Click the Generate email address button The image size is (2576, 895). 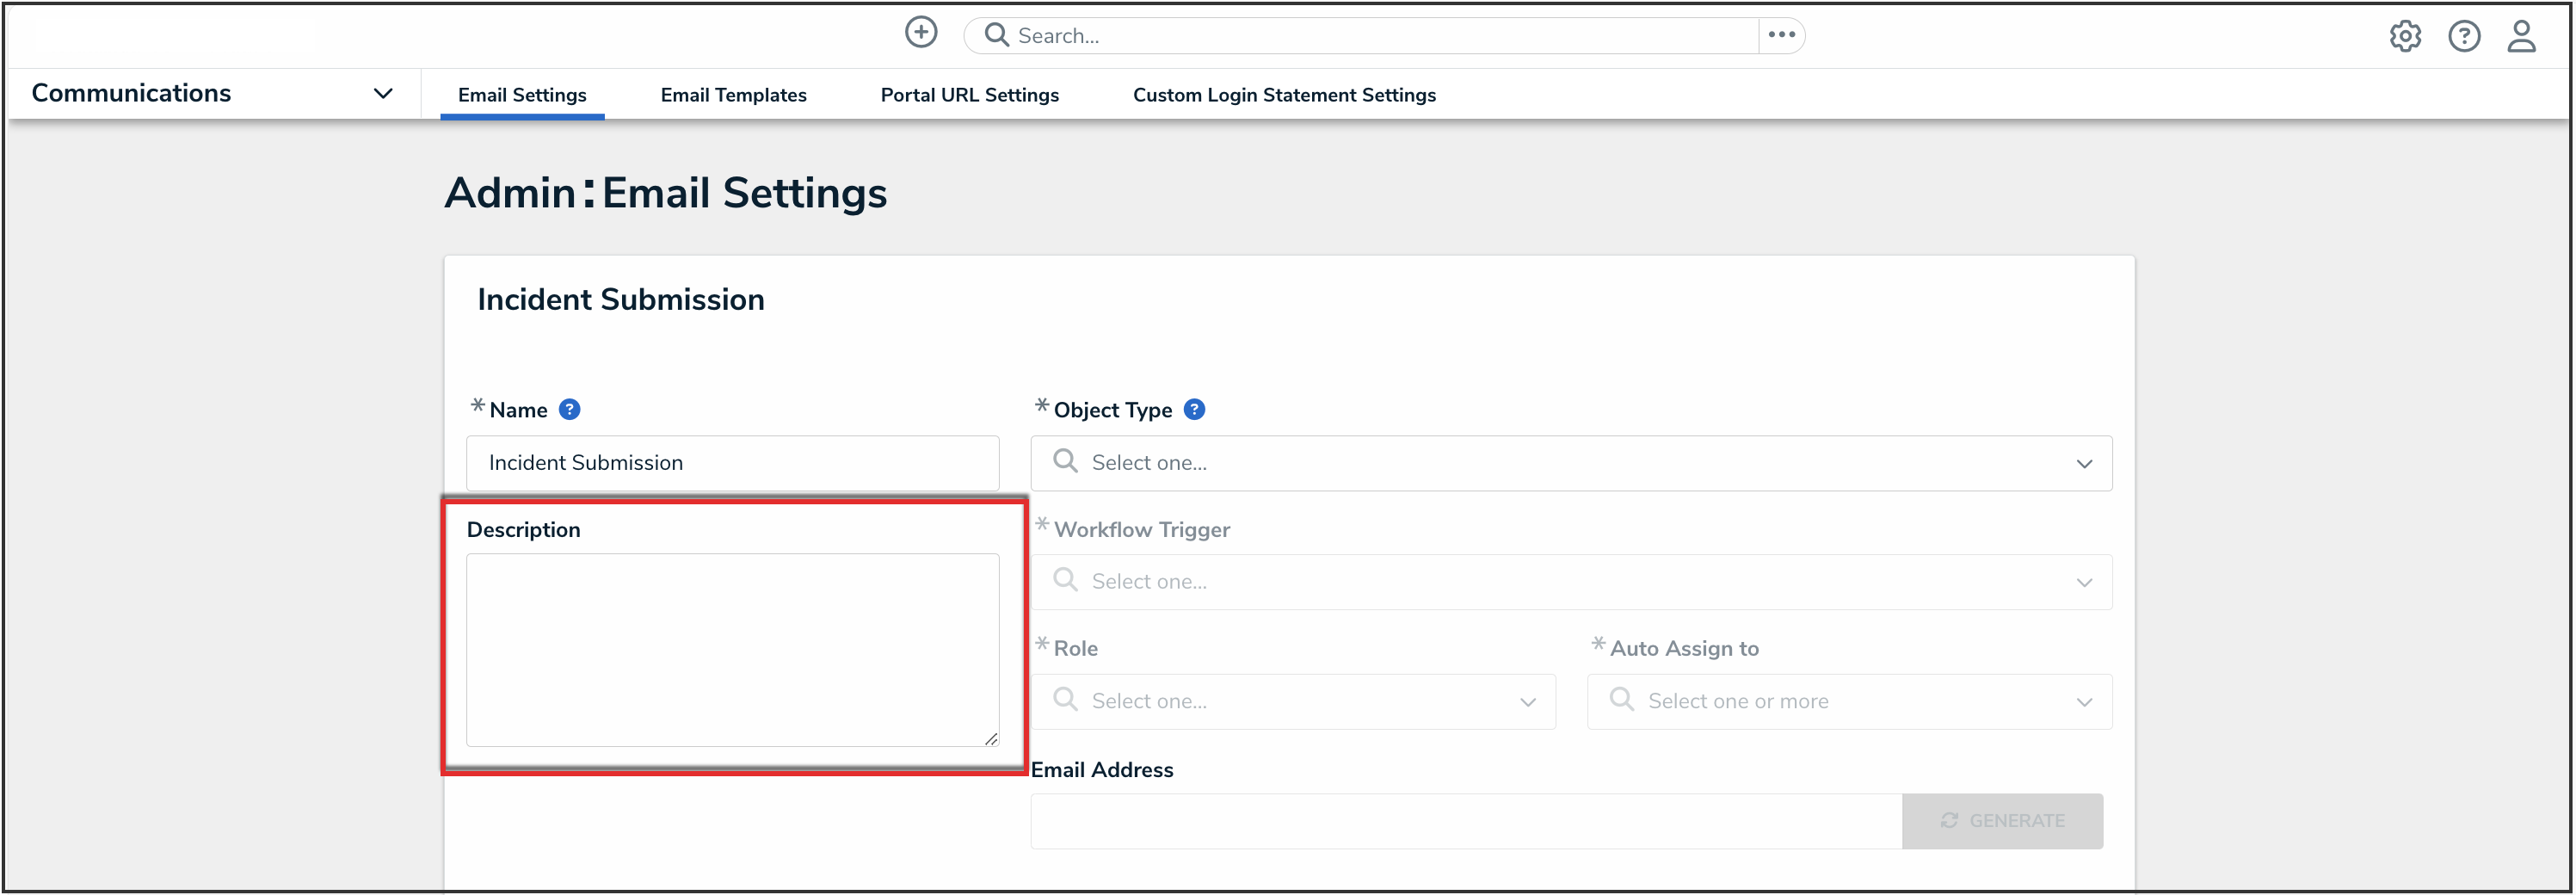pyautogui.click(x=2001, y=821)
